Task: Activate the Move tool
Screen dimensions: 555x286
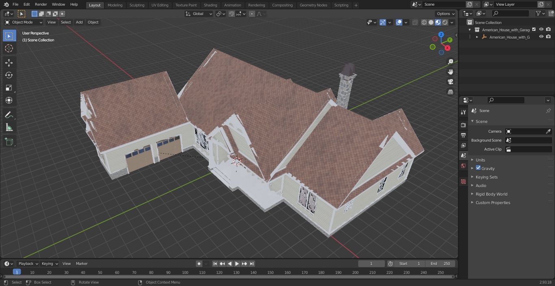Action: point(9,62)
